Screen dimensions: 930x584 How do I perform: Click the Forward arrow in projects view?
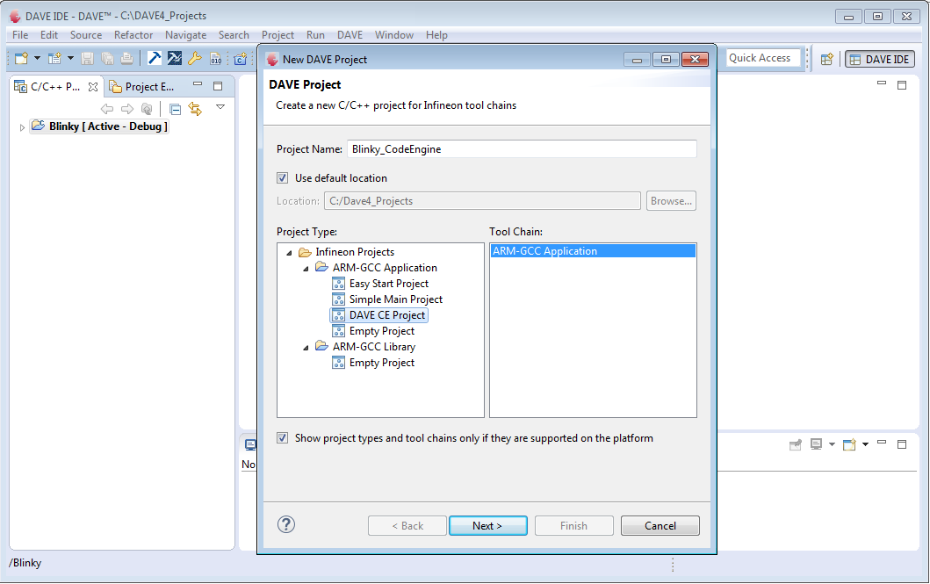coord(127,109)
